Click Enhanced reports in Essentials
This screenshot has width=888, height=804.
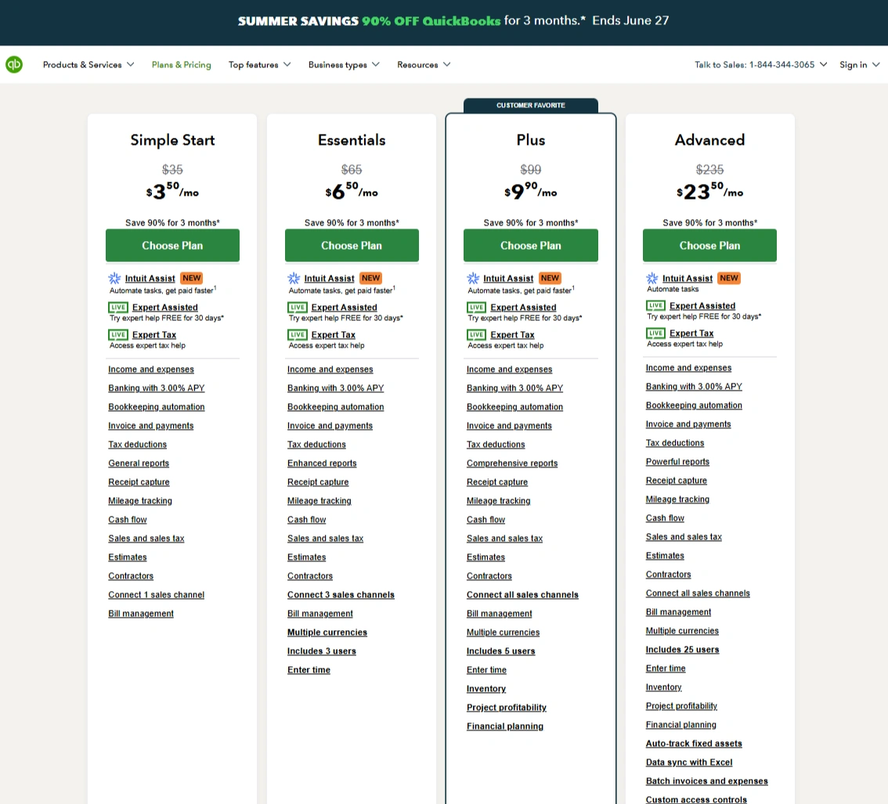click(323, 463)
